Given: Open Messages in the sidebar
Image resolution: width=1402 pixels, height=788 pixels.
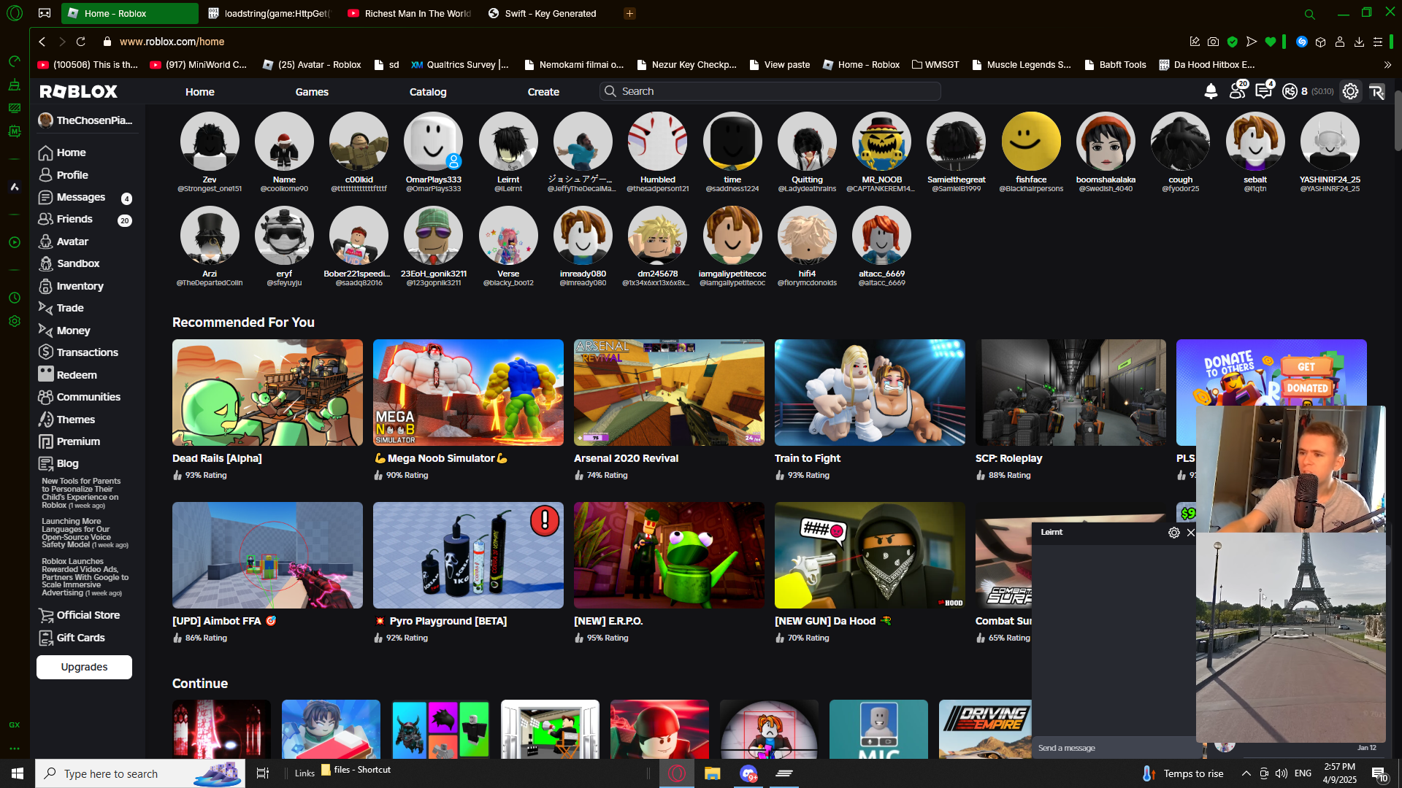Looking at the screenshot, I should pyautogui.click(x=80, y=197).
